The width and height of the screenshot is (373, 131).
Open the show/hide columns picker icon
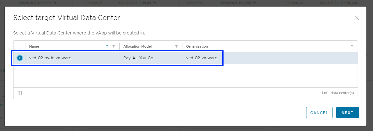point(20,93)
